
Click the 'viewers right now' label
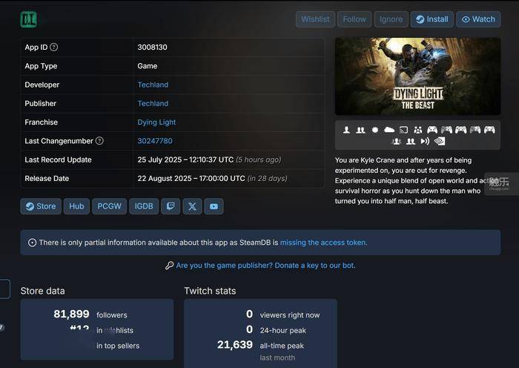coord(290,315)
